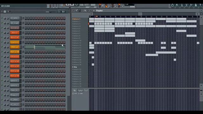Mute the RD_Crash channel via its green LED
The width and height of the screenshot is (203, 114).
click(x=2, y=23)
